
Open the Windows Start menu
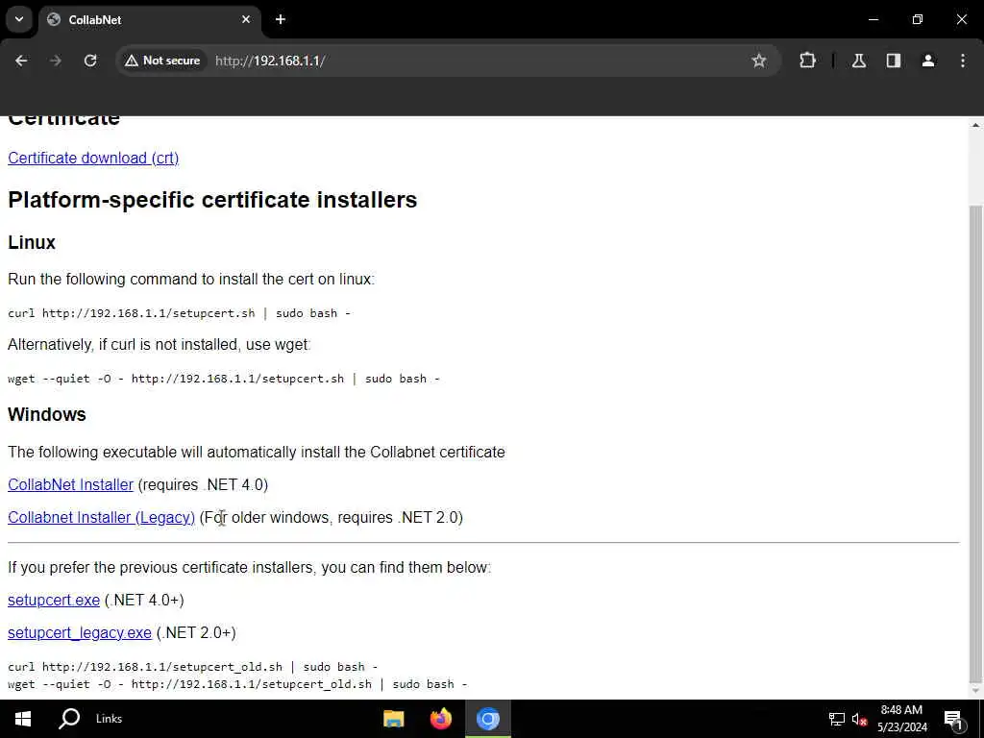tap(23, 719)
